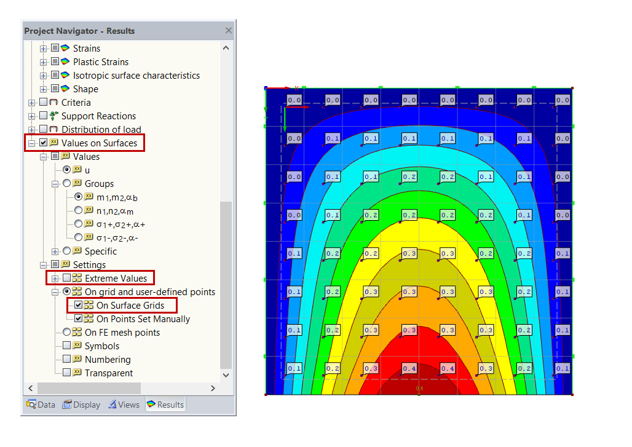Disable the On Surface Grids checkbox

[79, 305]
